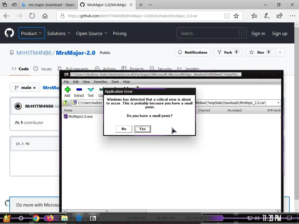Switch to the Issues tab
The width and height of the screenshot is (299, 224).
(43, 69)
